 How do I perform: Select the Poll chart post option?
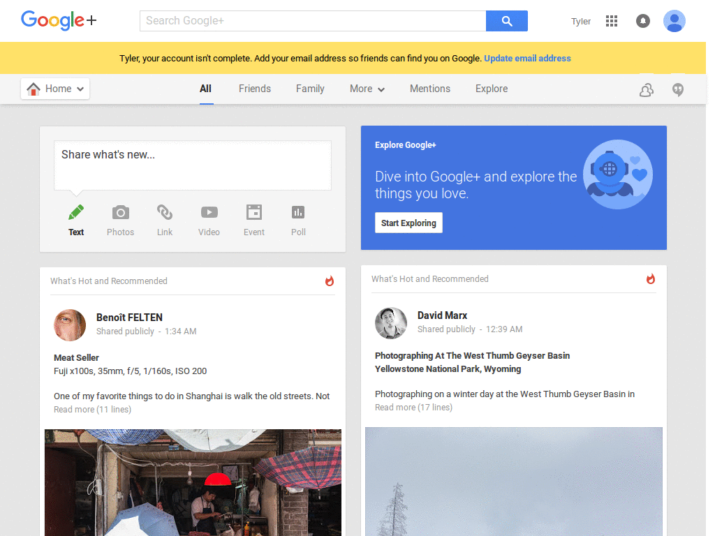(298, 221)
